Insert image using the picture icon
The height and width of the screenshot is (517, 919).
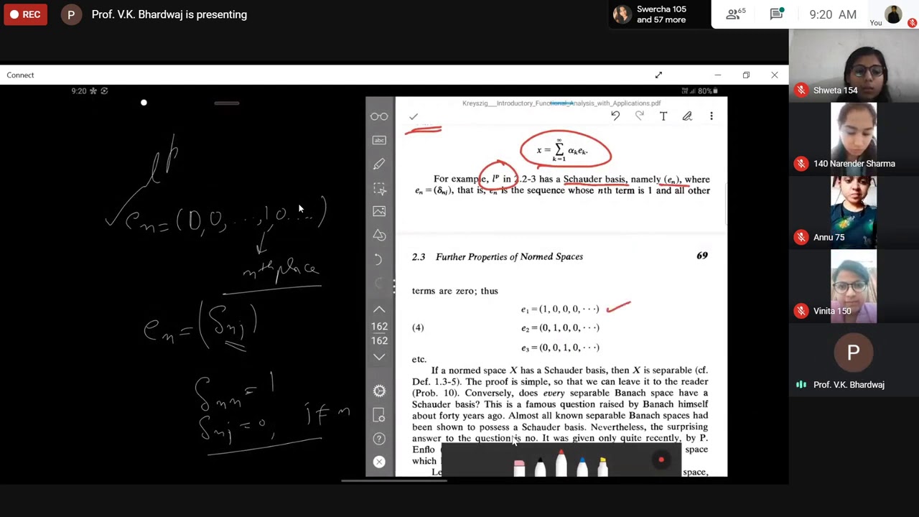[x=379, y=211]
